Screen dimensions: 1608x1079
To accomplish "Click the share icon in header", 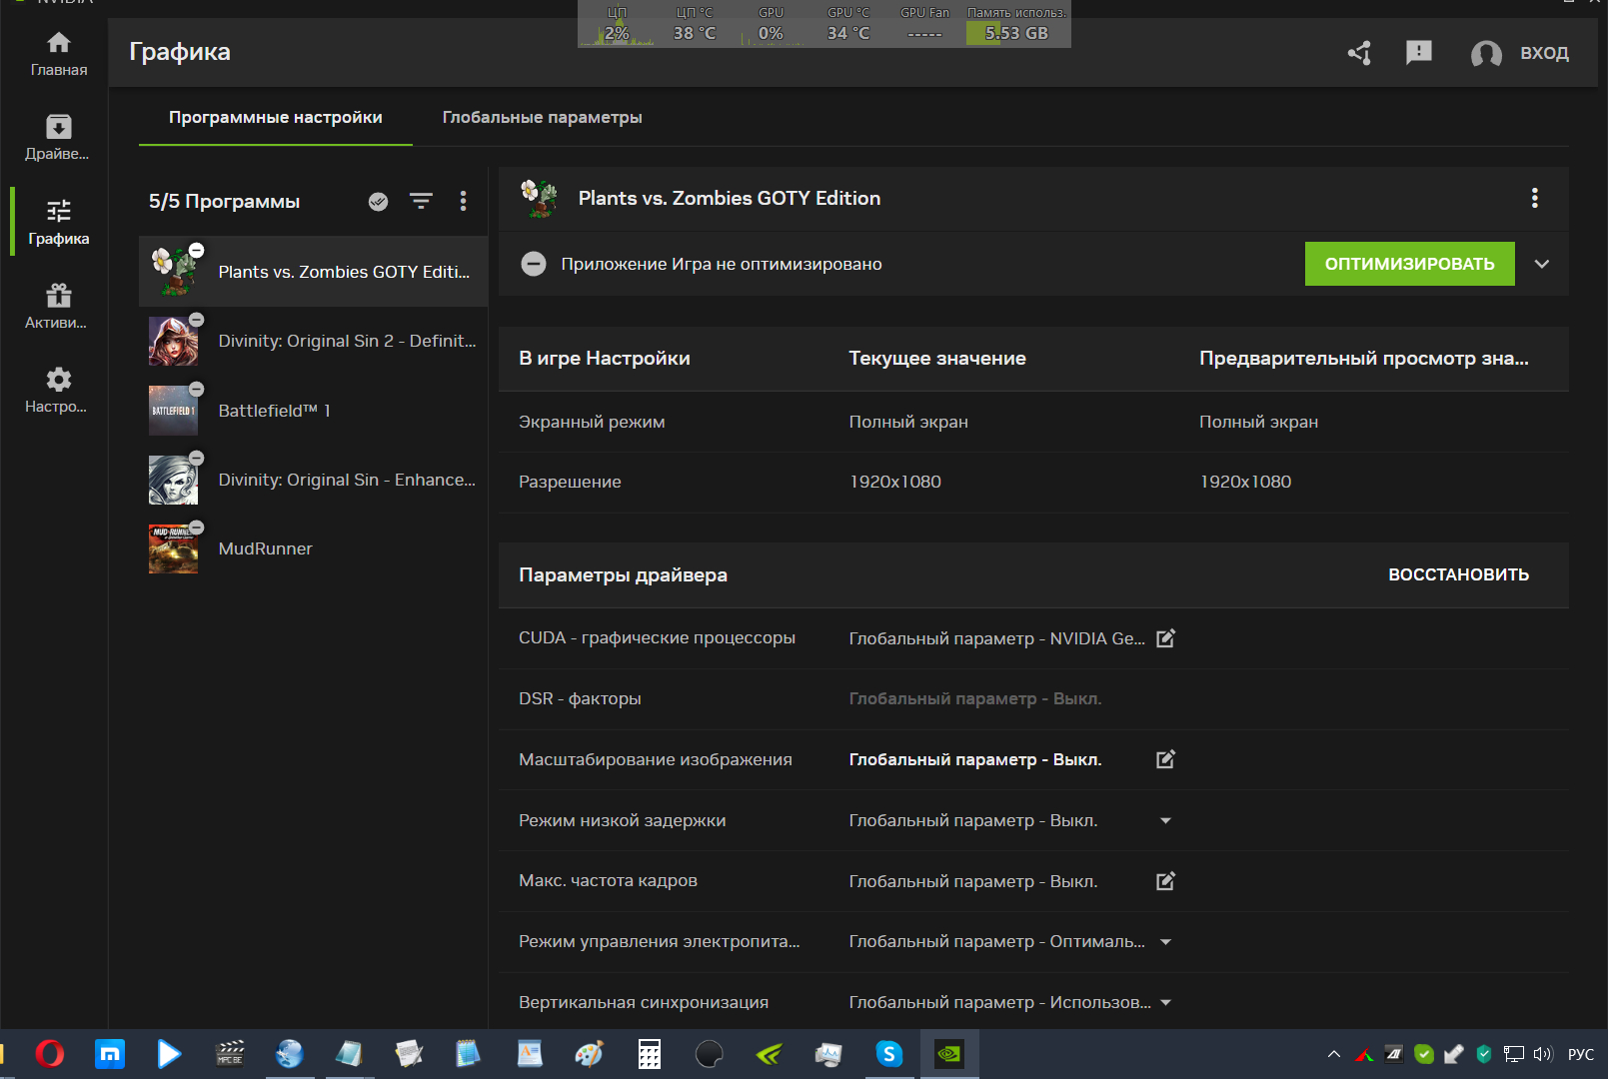I will tap(1359, 53).
